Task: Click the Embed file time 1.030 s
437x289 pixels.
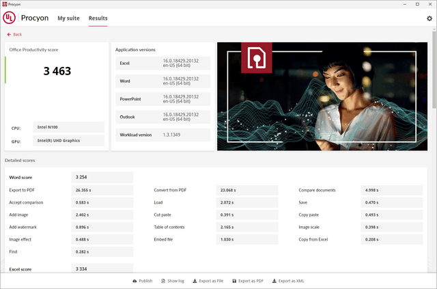Action: click(x=247, y=239)
